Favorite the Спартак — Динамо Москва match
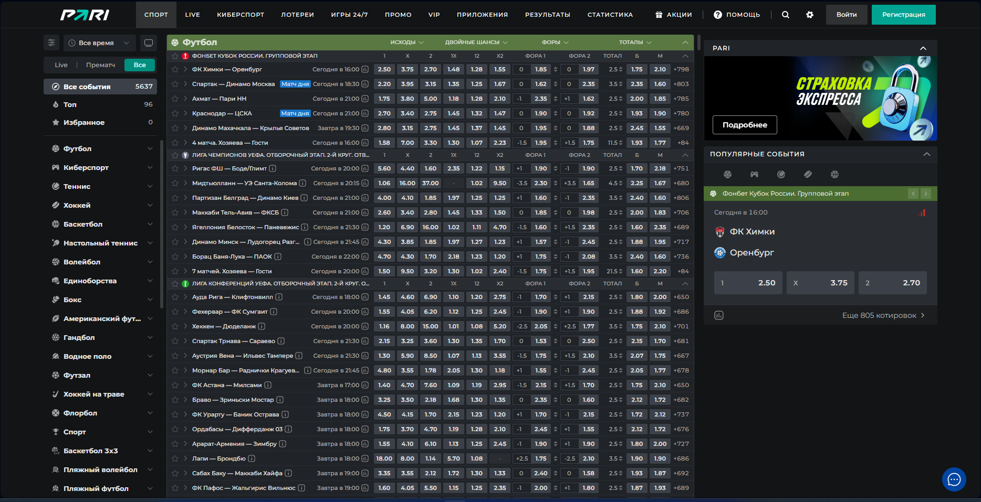981x502 pixels. click(x=175, y=84)
